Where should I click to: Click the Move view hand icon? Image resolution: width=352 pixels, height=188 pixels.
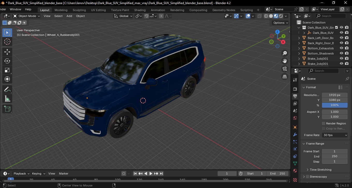click(x=285, y=61)
